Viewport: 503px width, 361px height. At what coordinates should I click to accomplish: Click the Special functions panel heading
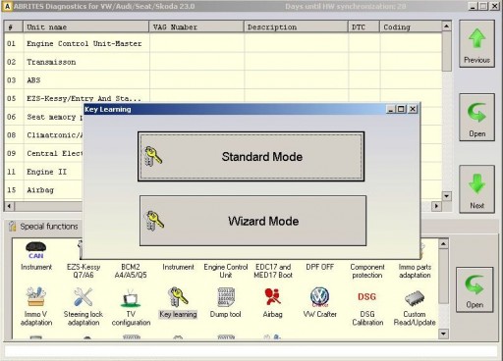coord(49,227)
